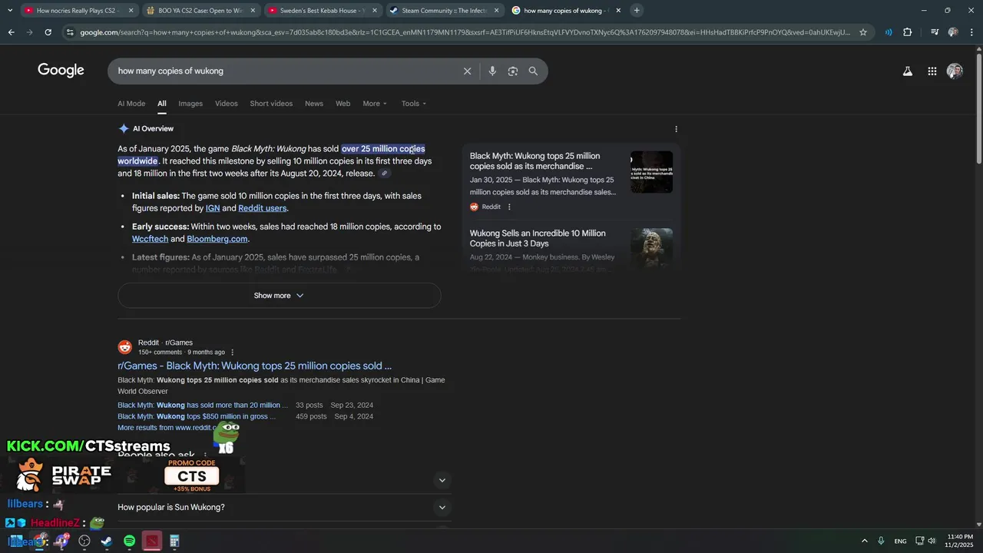The height and width of the screenshot is (553, 983).
Task: Open the 'Reddit users' link
Action: coord(263,208)
